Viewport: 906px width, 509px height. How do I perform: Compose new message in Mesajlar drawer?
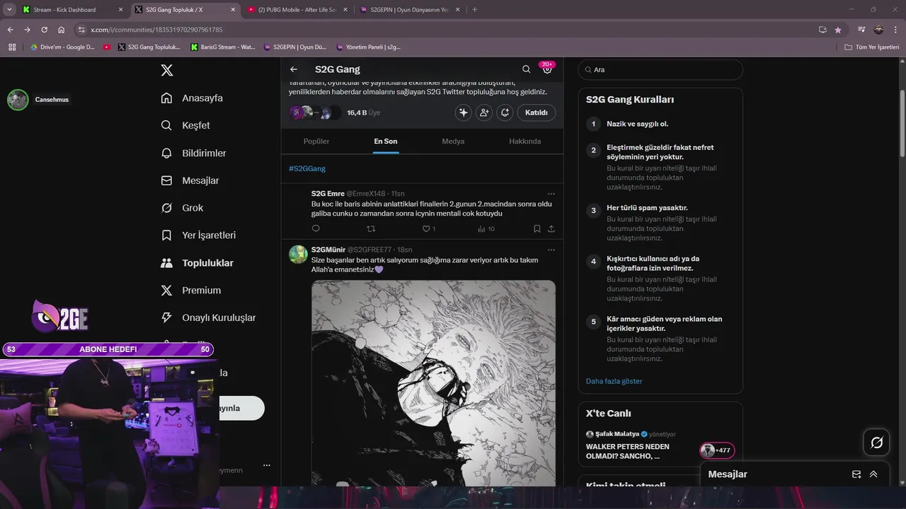click(856, 474)
